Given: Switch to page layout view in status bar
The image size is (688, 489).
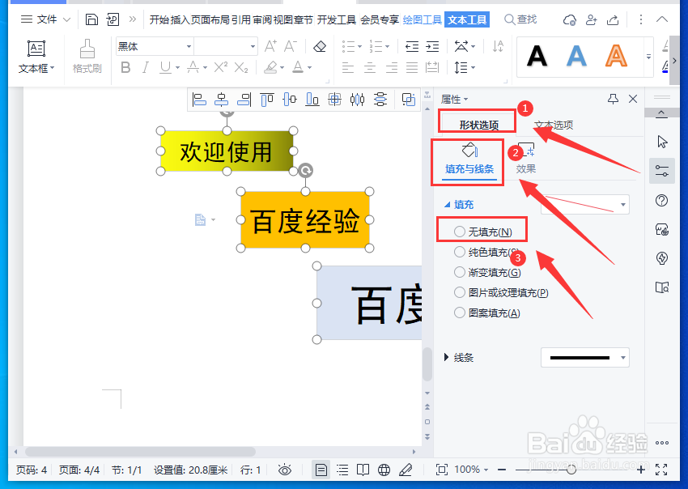Looking at the screenshot, I should [321, 470].
